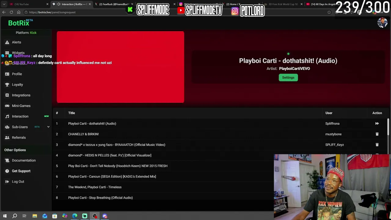The height and width of the screenshot is (220, 391).
Task: Open Task View on the taskbar
Action: tap(24, 216)
